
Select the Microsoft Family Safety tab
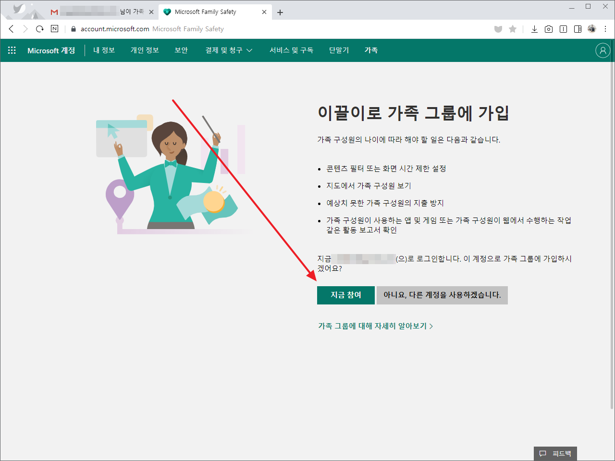coord(215,12)
